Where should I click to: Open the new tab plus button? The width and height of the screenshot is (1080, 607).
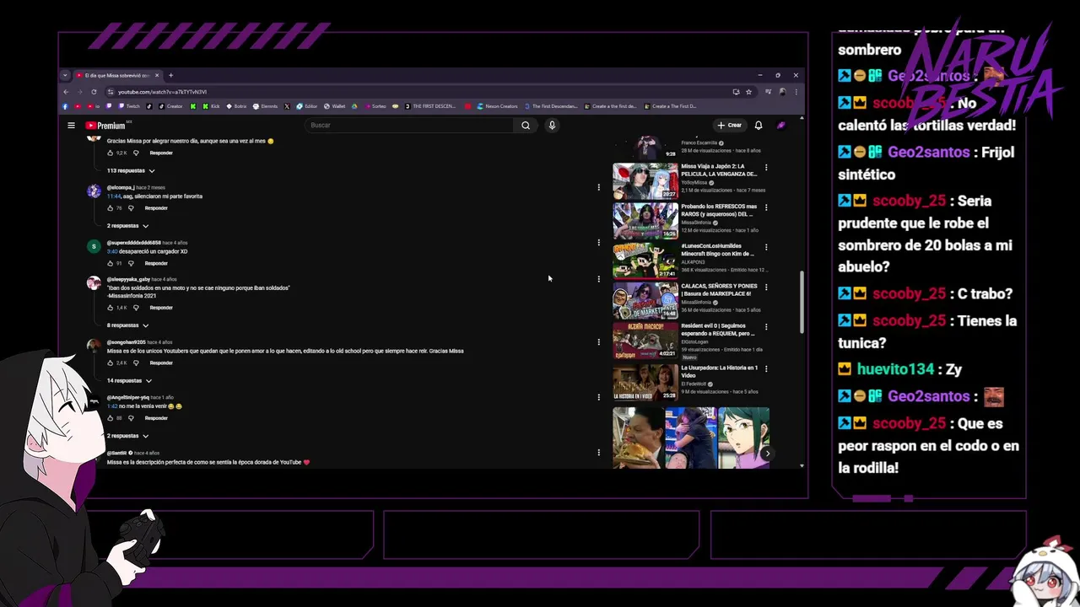pos(170,75)
